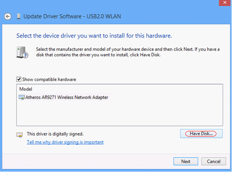
Task: Open Tell me why driver signing is important
Action: (x=65, y=142)
